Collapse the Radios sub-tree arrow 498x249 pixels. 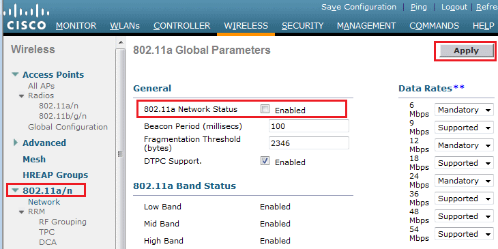point(22,96)
